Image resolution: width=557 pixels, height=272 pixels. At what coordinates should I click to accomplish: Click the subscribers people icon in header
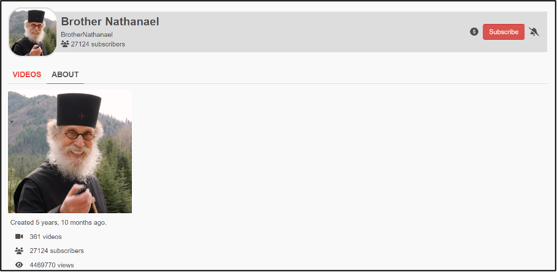pos(65,44)
